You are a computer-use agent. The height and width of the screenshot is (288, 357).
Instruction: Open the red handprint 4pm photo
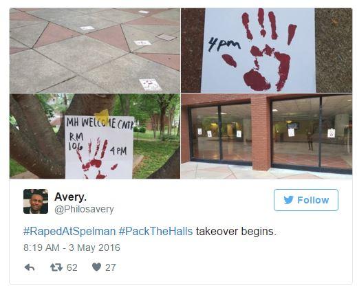coord(267,50)
